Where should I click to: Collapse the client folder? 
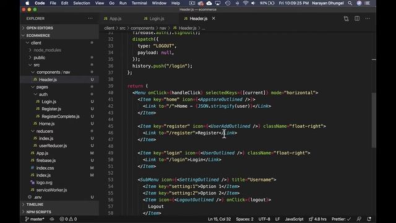59,43
